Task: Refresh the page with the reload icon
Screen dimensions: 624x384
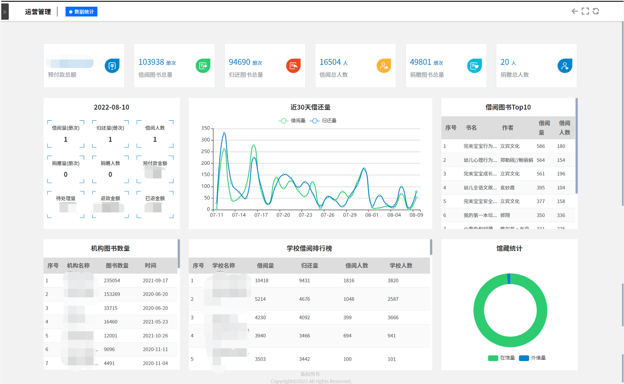Action: [x=596, y=11]
